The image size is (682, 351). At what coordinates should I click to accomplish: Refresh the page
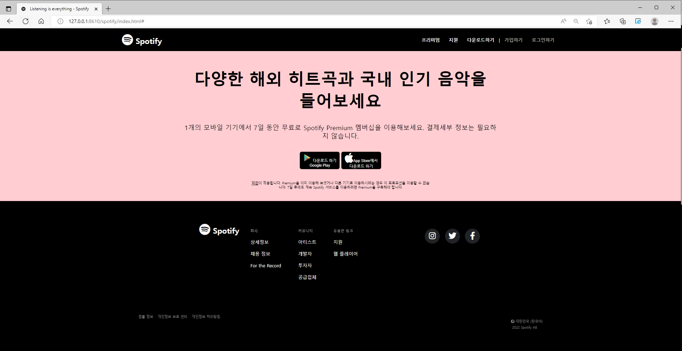tap(26, 21)
